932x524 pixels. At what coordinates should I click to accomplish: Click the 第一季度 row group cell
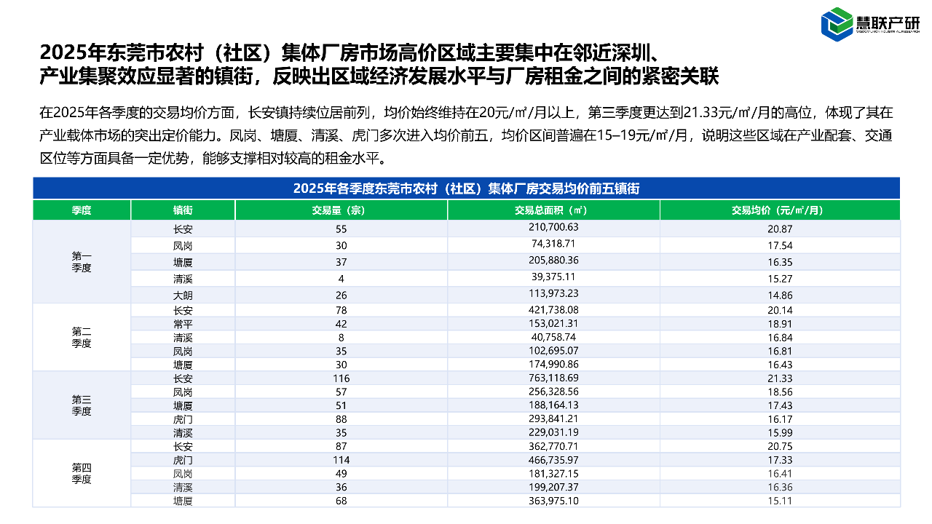(x=82, y=262)
